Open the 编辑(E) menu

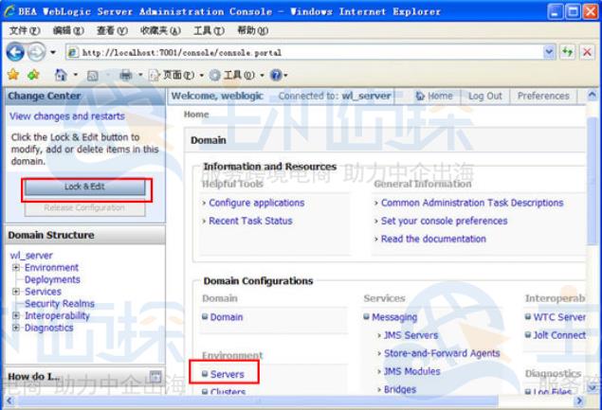pyautogui.click(x=68, y=30)
